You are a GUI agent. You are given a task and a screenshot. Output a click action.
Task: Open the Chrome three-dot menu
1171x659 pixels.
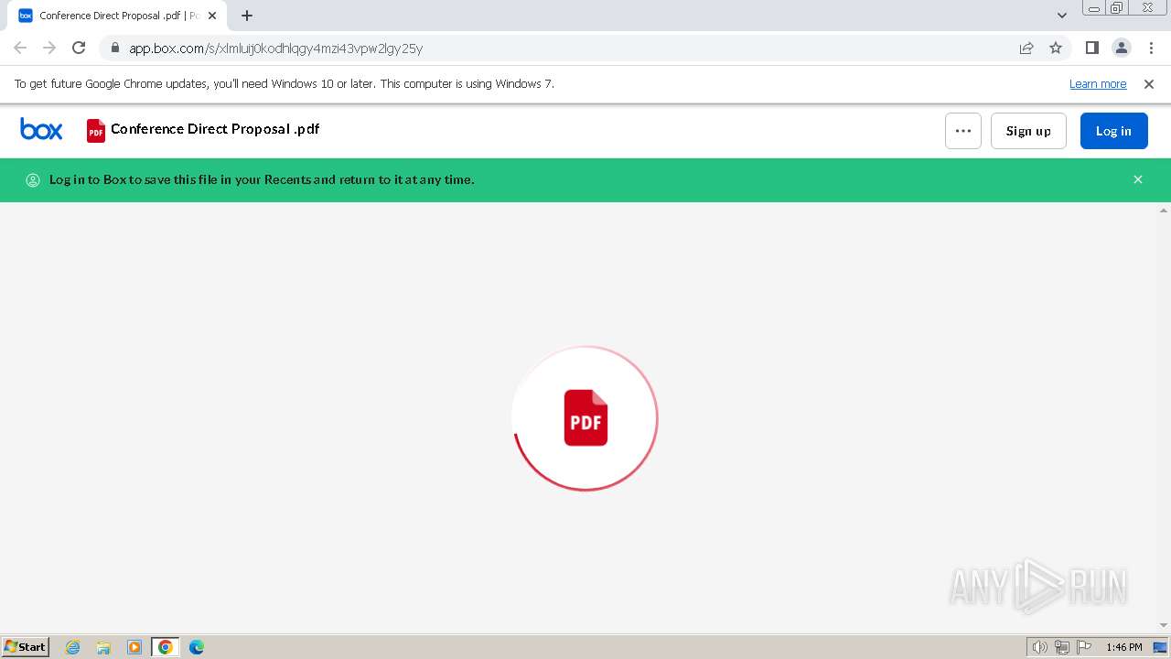[x=1151, y=48]
